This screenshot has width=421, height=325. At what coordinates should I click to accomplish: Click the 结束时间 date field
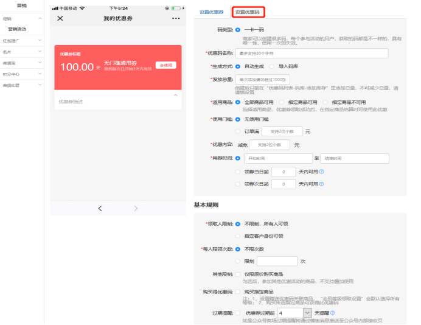click(x=355, y=158)
